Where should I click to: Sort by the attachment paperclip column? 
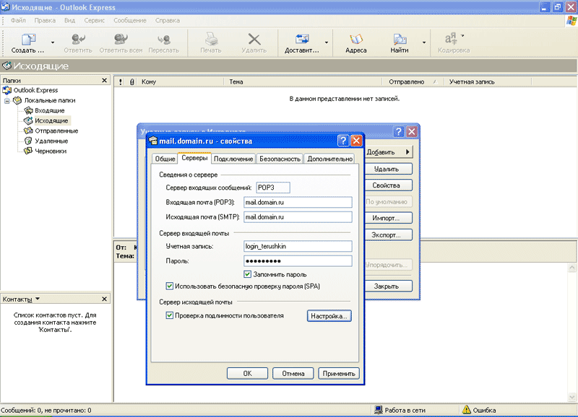pos(131,82)
